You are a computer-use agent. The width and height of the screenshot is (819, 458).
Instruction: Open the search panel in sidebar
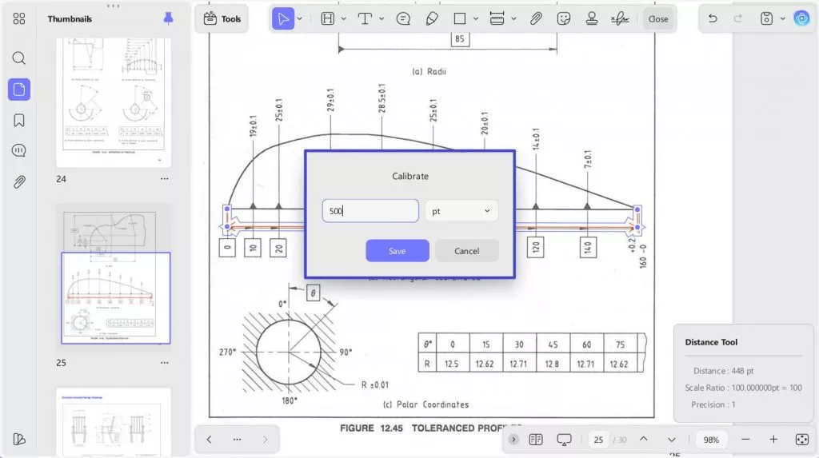coord(19,58)
